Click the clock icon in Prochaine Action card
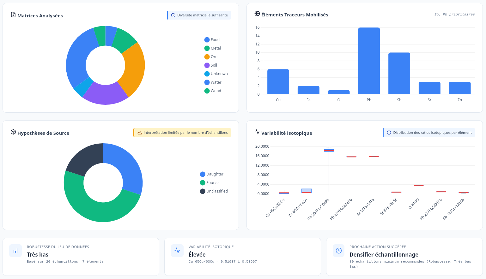The width and height of the screenshot is (486, 279). pos(338,250)
